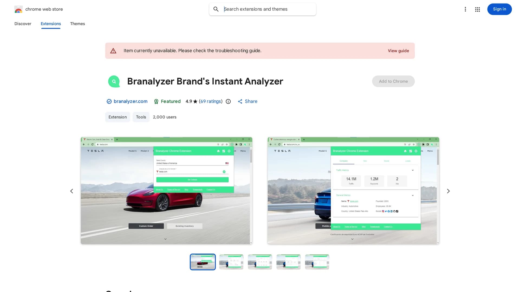Click the Share icon
Screen dimensions: 520x292
tap(240, 101)
